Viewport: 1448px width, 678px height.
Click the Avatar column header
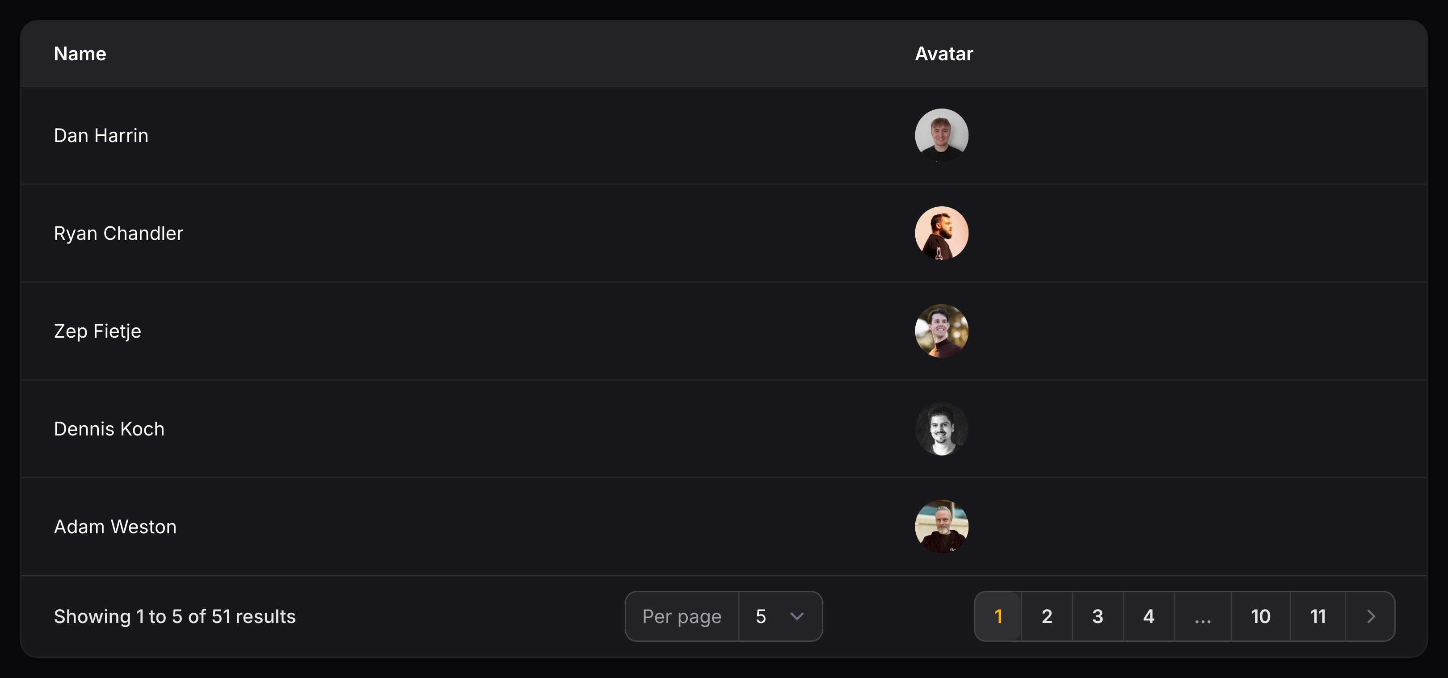tap(944, 54)
